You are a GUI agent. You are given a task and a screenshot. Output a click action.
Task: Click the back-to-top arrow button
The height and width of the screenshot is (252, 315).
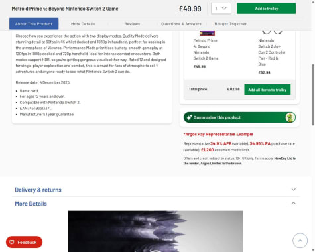[300, 241]
